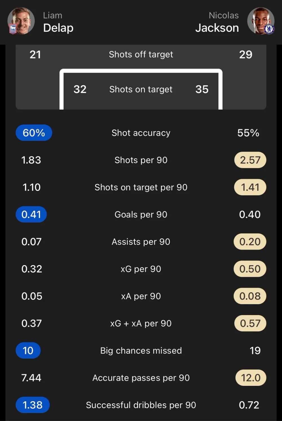282x421 pixels.
Task: Select the 0.08 xA per 90 badge
Action: coord(250,296)
